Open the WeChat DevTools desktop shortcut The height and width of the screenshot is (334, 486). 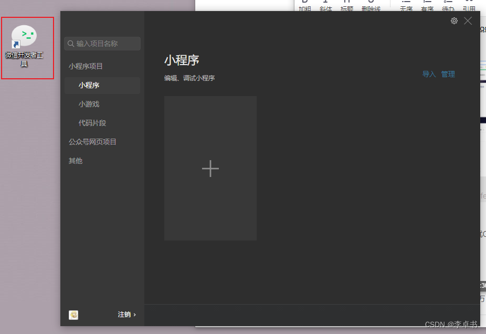click(24, 46)
